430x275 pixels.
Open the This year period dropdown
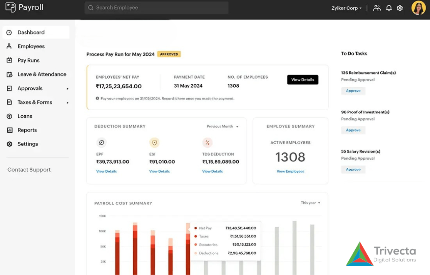310,203
